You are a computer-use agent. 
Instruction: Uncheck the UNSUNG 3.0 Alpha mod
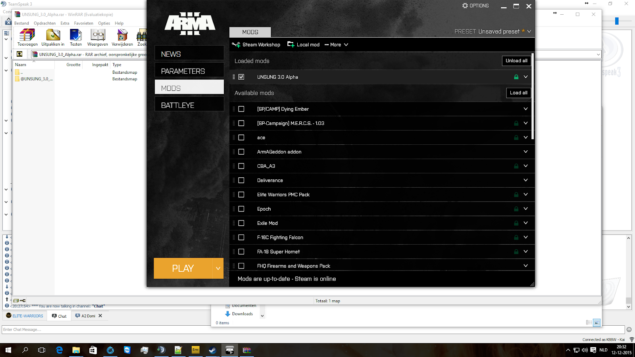241,77
